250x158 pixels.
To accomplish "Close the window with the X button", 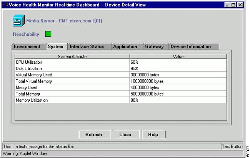I will pyautogui.click(x=240, y=5).
